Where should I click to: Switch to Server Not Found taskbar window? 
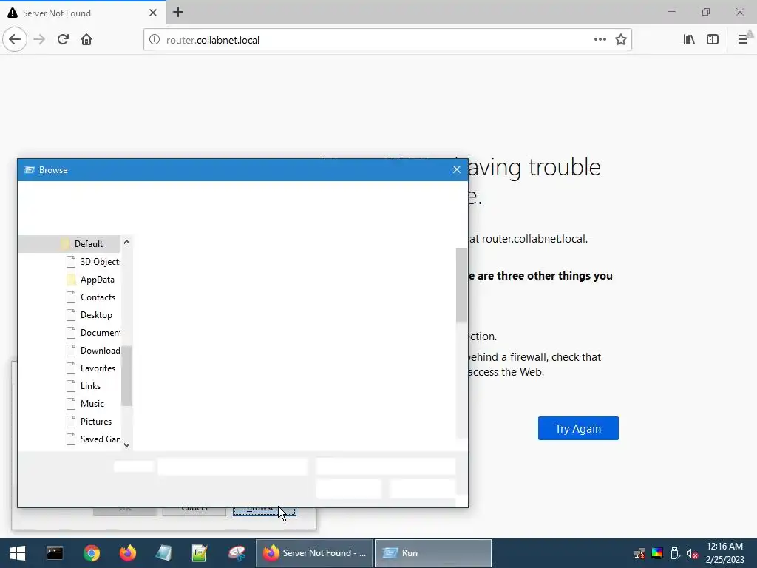pos(314,553)
